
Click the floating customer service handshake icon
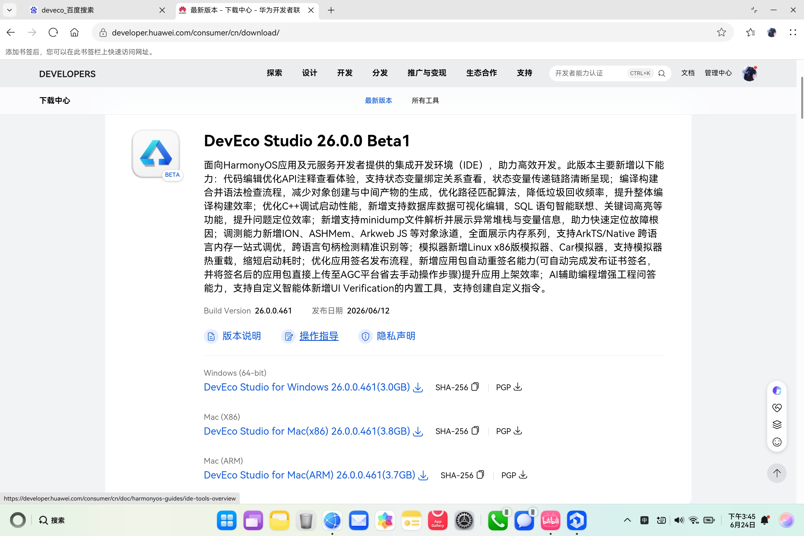click(x=777, y=408)
